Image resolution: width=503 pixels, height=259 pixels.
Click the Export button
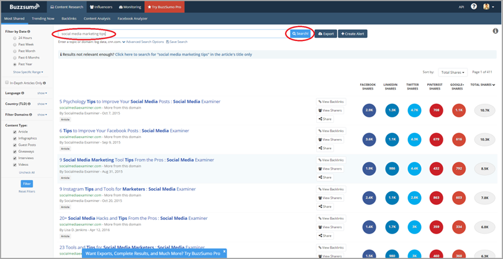click(326, 34)
